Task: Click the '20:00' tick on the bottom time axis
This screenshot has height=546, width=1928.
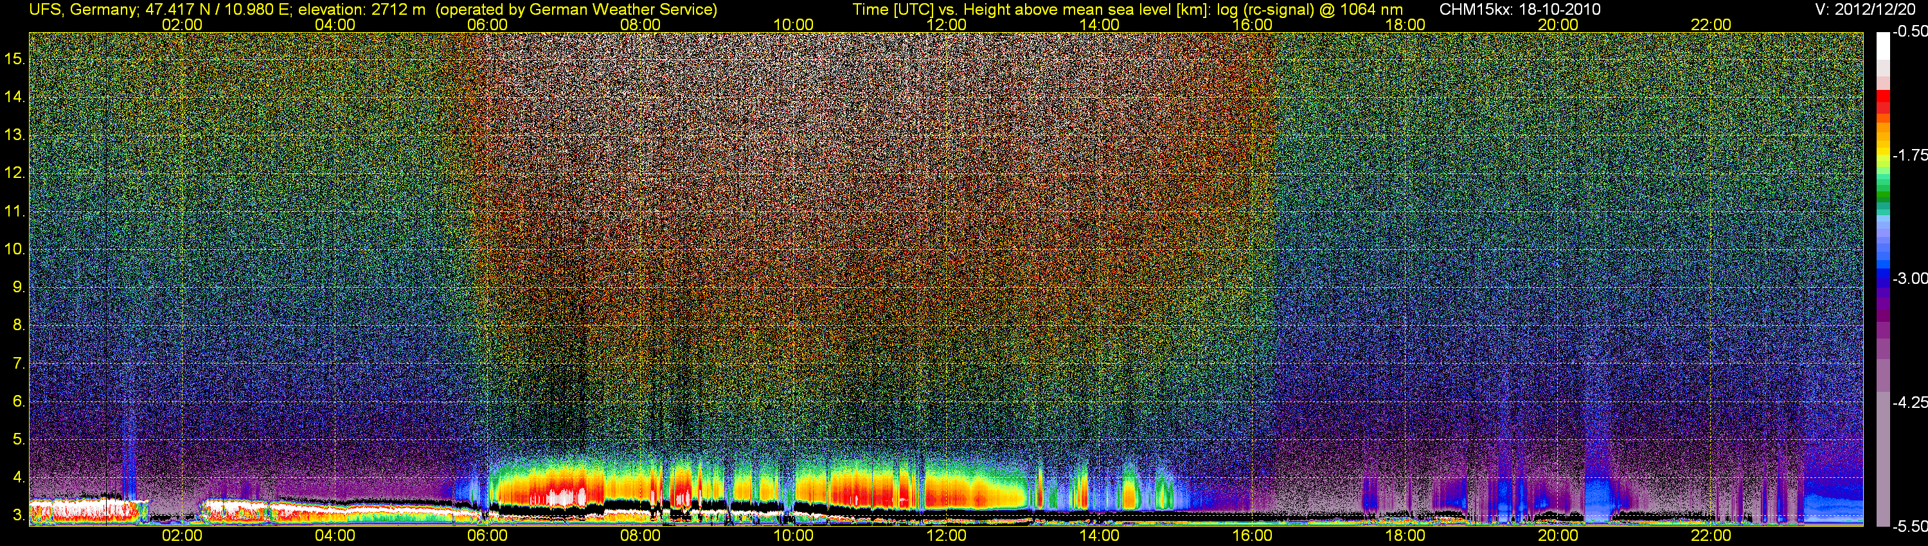Action: click(1558, 536)
